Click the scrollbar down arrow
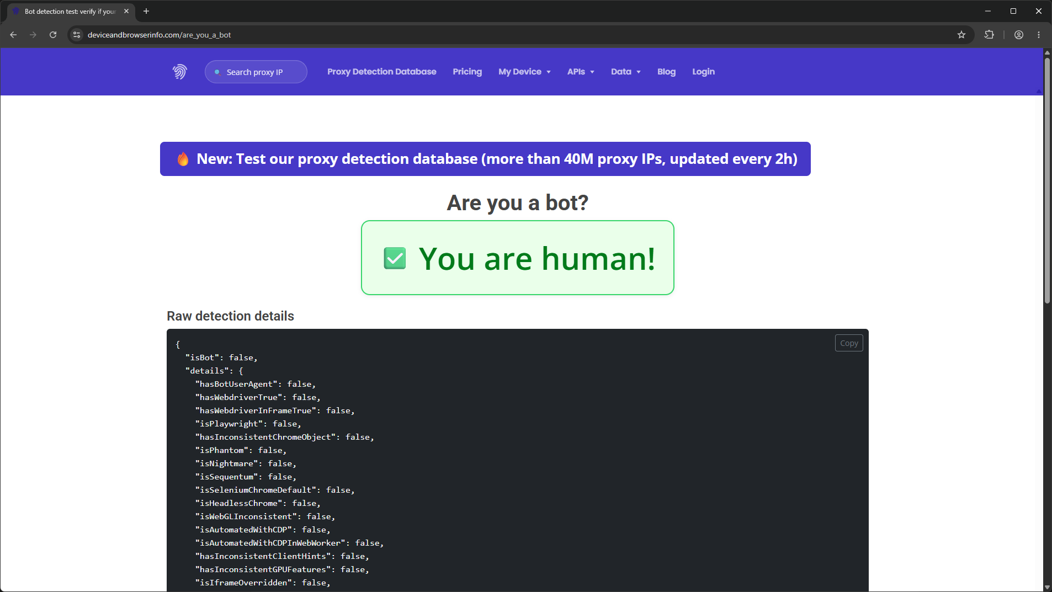Image resolution: width=1052 pixels, height=592 pixels. pyautogui.click(x=1047, y=588)
